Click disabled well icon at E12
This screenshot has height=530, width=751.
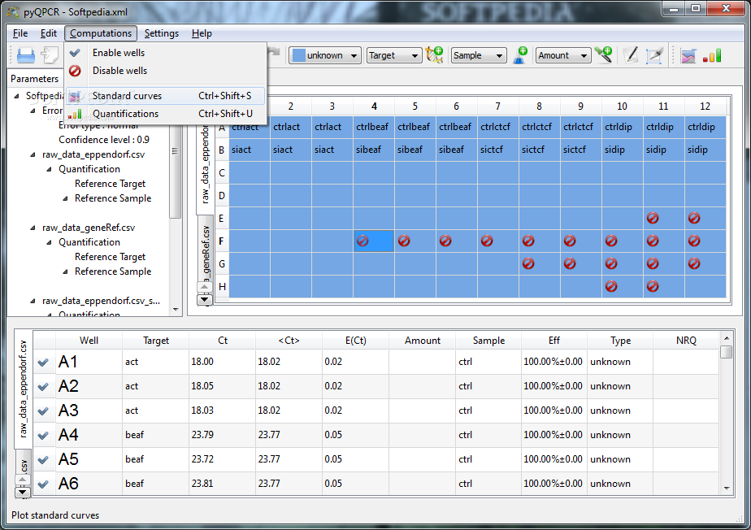tap(694, 218)
